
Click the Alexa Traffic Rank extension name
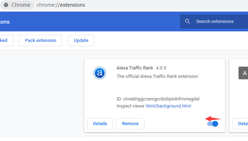coord(135,68)
